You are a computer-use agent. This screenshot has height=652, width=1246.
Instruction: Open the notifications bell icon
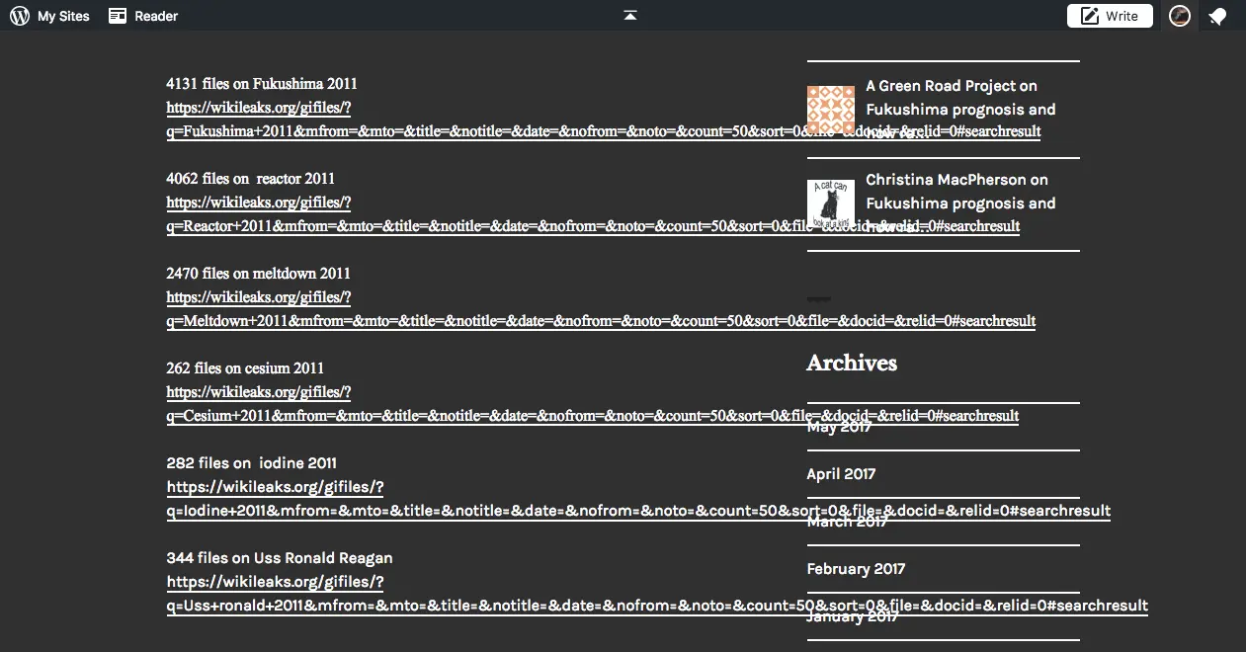coord(1217,16)
